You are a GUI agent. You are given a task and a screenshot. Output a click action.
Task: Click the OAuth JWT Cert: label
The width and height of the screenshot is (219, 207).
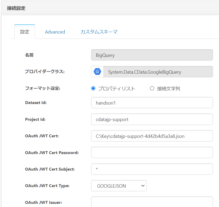click(x=42, y=136)
